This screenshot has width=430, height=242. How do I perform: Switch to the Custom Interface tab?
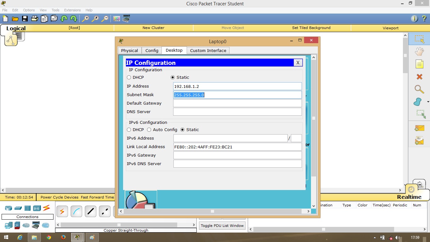click(x=208, y=50)
